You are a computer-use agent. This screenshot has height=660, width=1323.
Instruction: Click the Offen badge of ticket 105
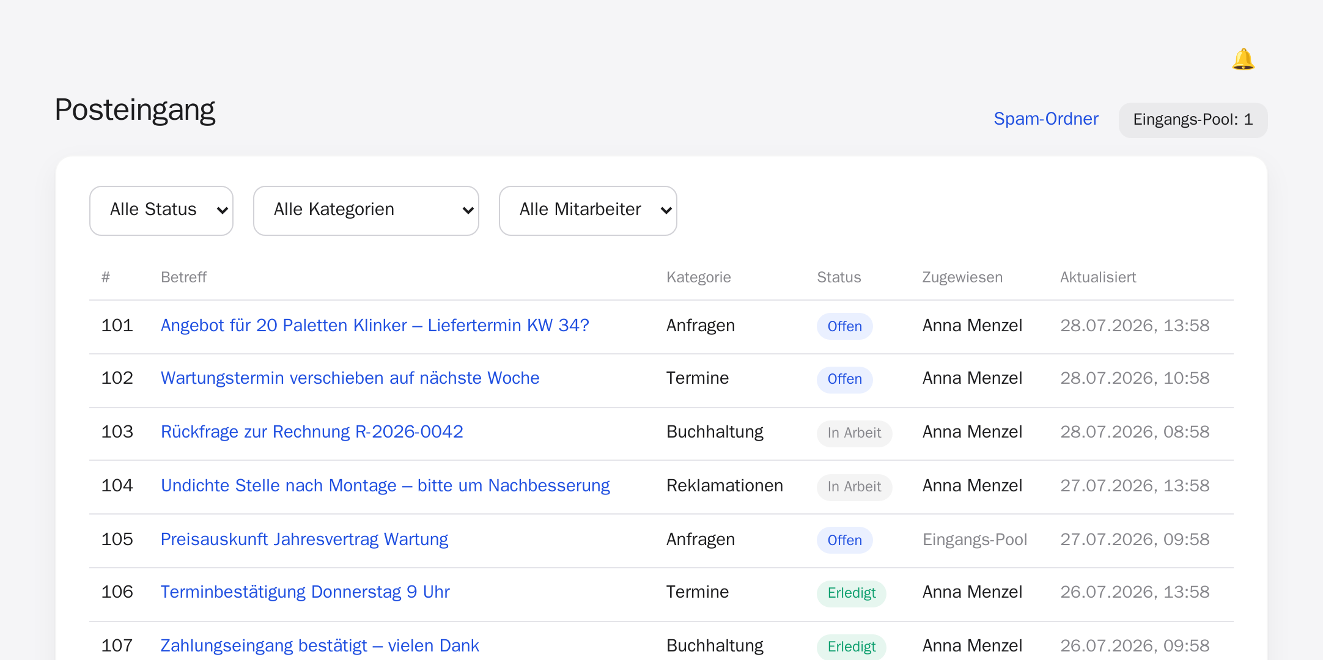click(x=844, y=540)
